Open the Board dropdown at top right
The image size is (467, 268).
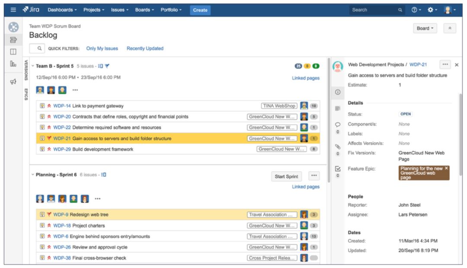pos(424,28)
